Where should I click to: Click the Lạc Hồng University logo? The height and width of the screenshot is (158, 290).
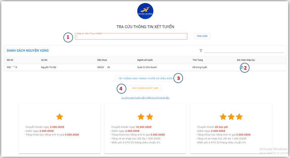(145, 11)
